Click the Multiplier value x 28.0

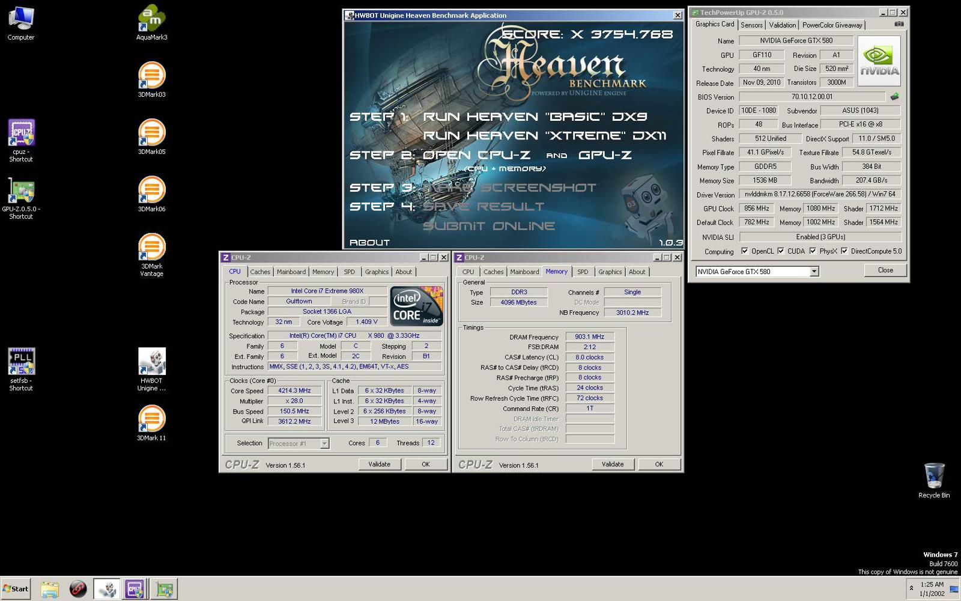294,401
